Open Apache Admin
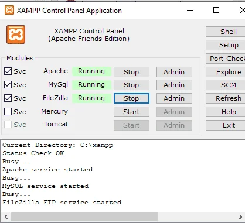The image size is (245, 223). click(x=174, y=72)
